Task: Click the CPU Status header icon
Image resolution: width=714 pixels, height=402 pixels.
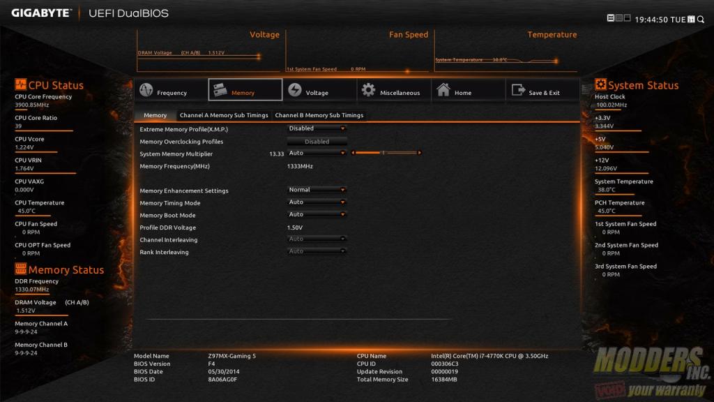Action: [20, 85]
